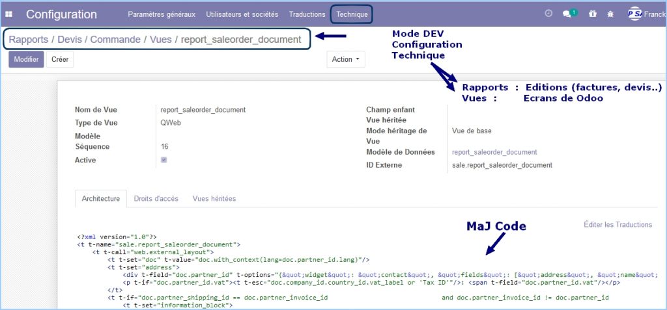Select the Vue de base value
Screen dimensions: 667x310
coord(472,131)
